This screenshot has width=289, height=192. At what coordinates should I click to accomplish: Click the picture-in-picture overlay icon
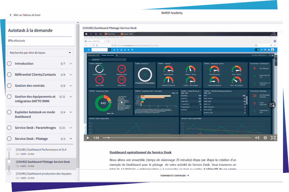point(272,105)
